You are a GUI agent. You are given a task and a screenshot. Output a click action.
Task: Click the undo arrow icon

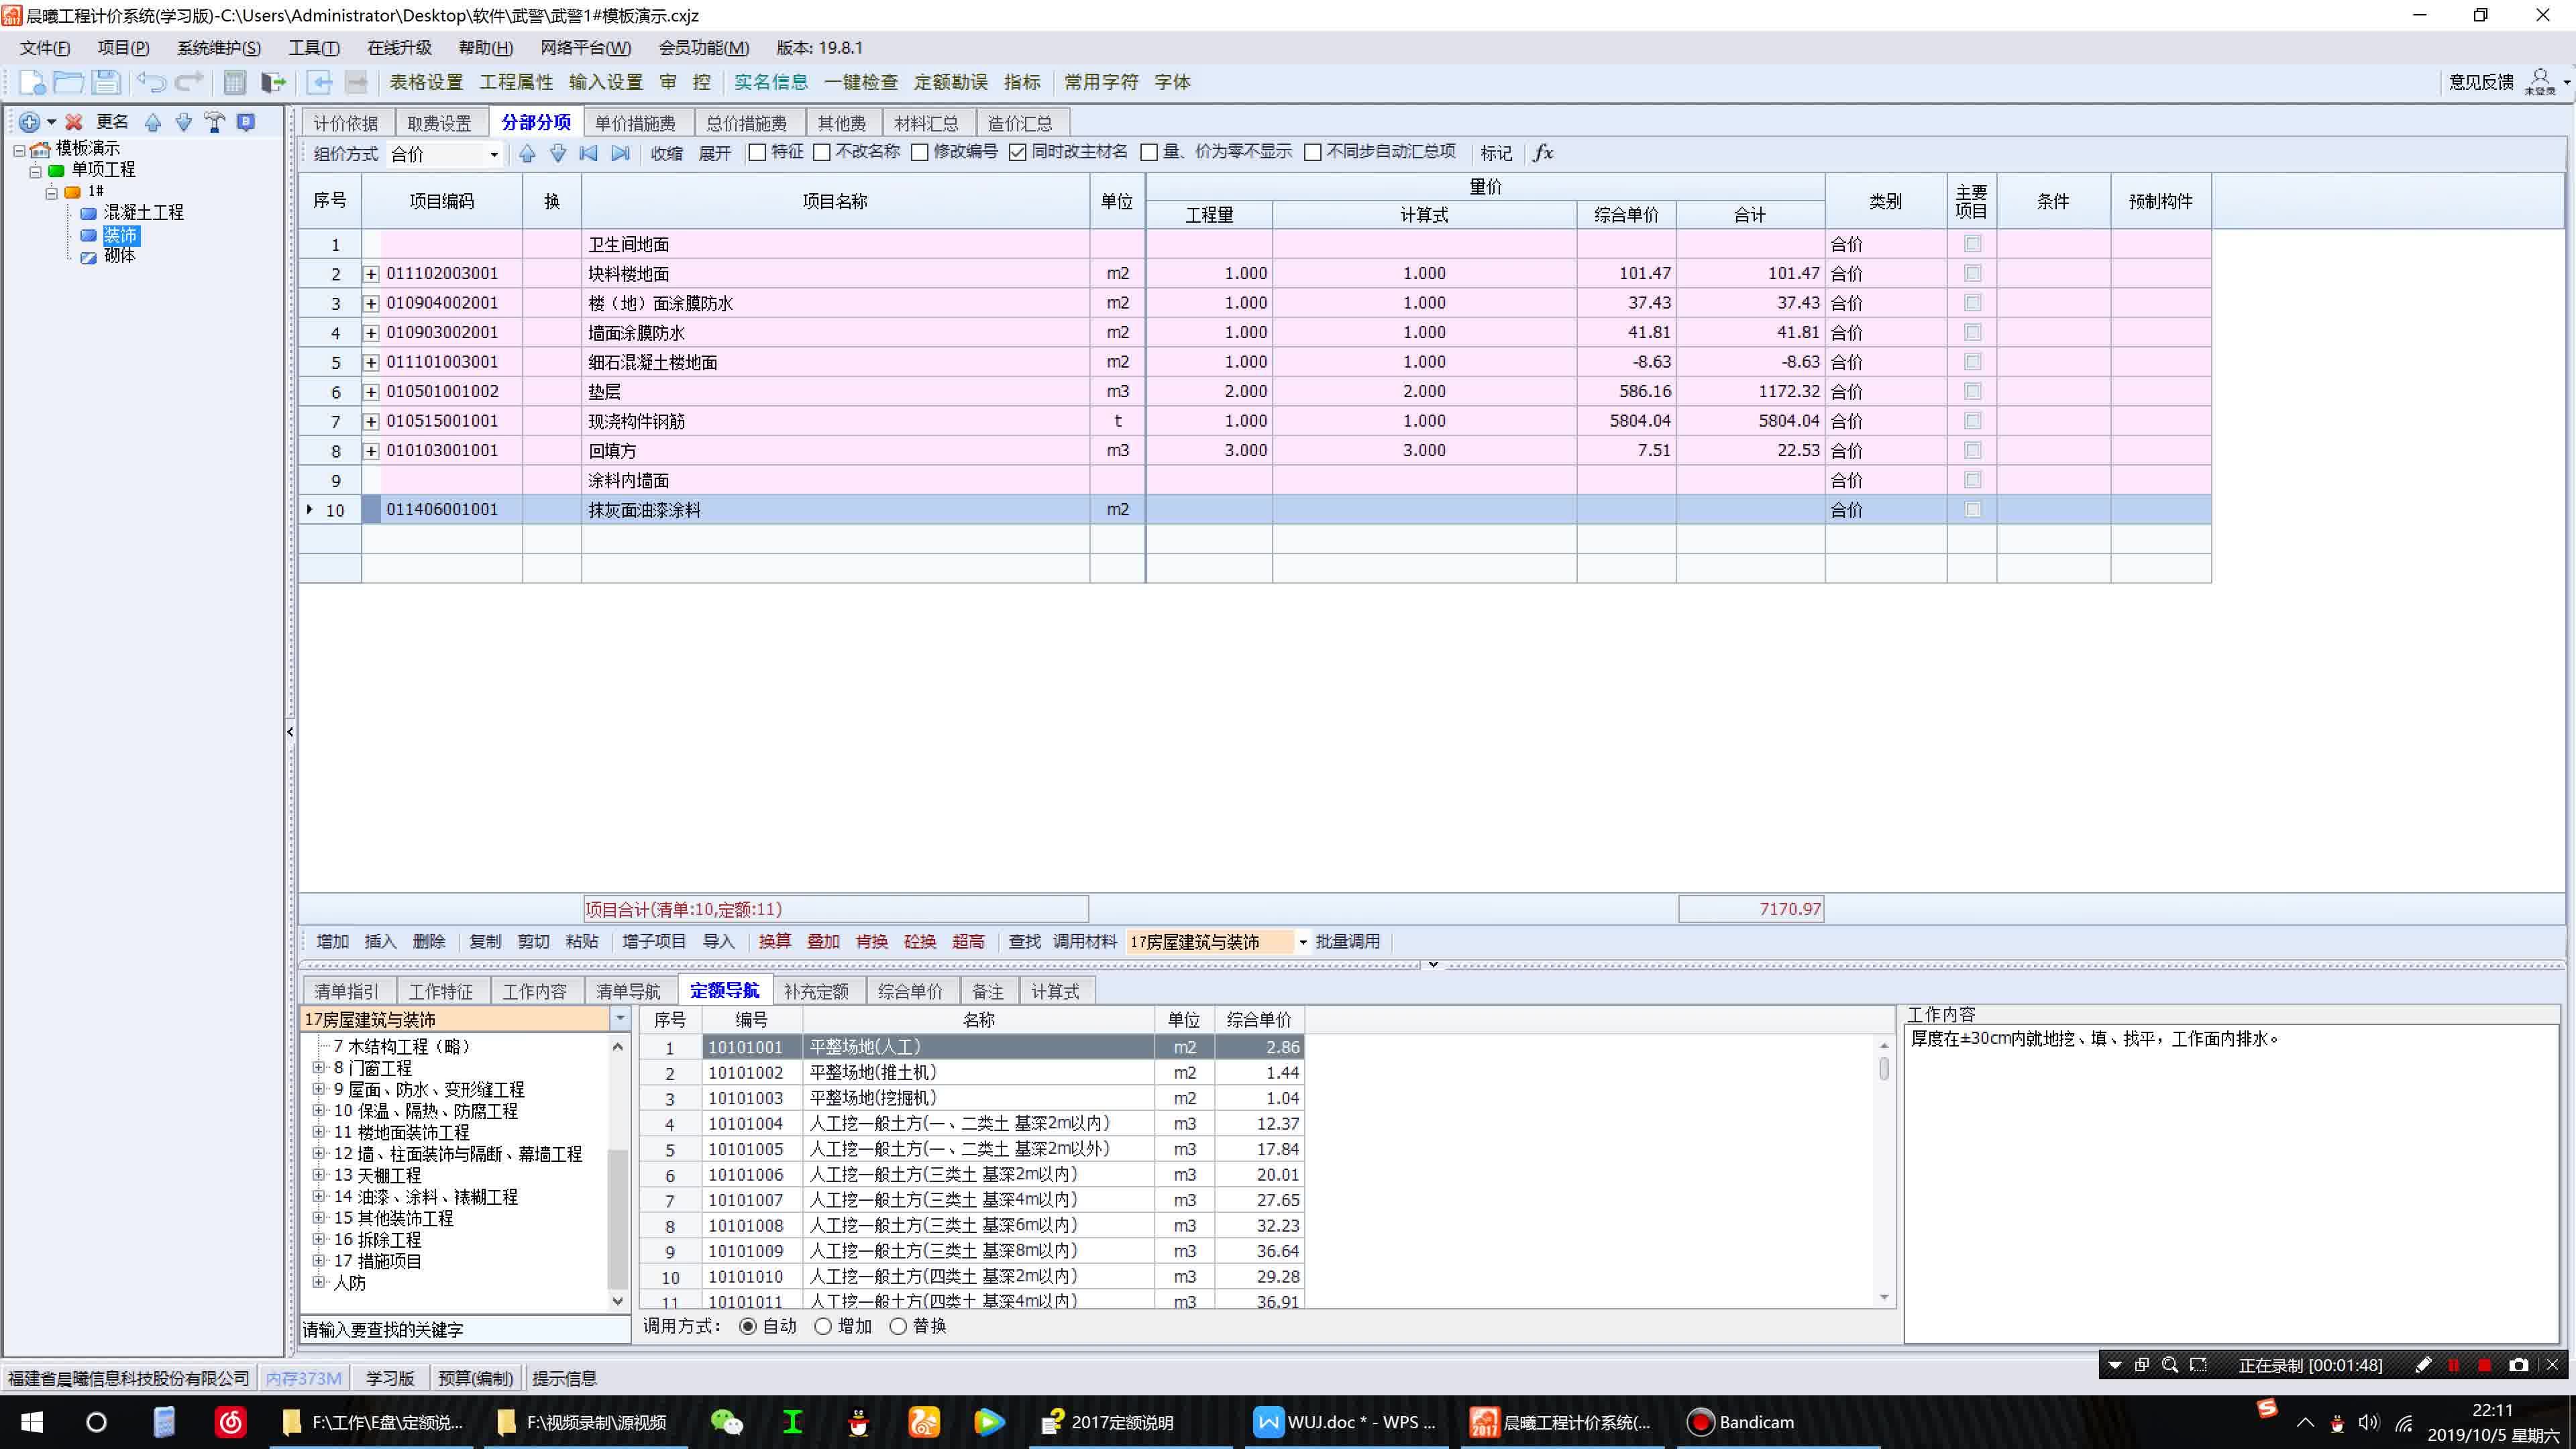pos(151,82)
